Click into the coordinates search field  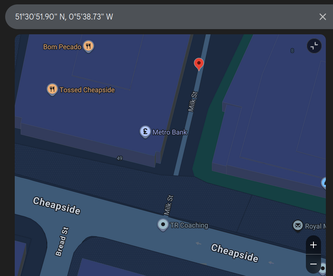[160, 17]
